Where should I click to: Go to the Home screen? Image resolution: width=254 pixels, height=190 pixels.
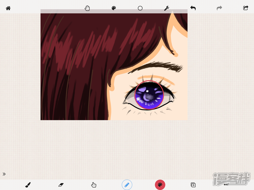(8, 8)
